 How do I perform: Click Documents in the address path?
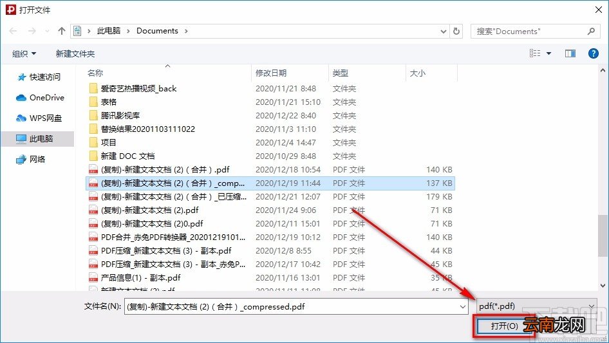(157, 31)
